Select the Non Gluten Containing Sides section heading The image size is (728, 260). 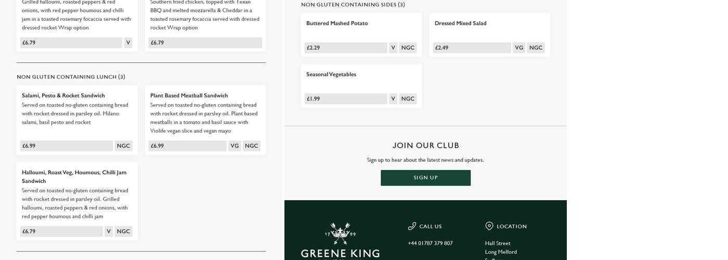(353, 5)
